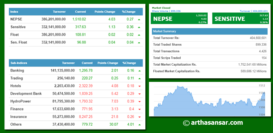Click Sensitive current value 317.63 in table
Image resolution: width=273 pixels, height=133 pixels.
coord(81,27)
